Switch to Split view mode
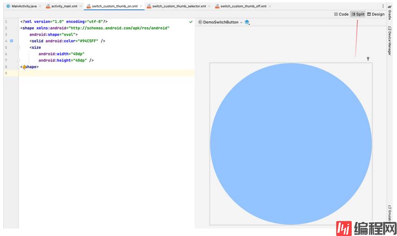The height and width of the screenshot is (236, 397). pos(358,14)
